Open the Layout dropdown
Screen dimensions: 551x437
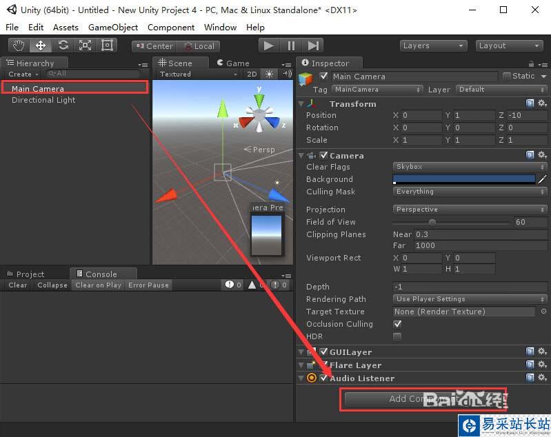click(509, 45)
